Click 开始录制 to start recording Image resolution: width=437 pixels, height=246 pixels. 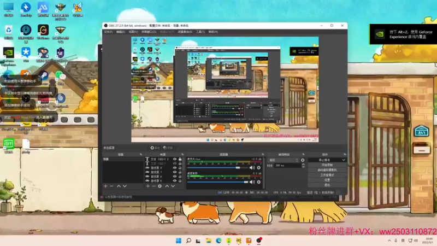tap(327, 165)
